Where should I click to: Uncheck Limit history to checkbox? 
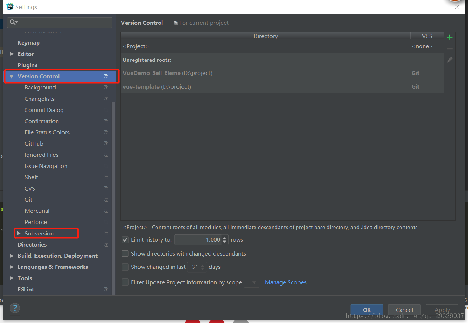pyautogui.click(x=125, y=239)
